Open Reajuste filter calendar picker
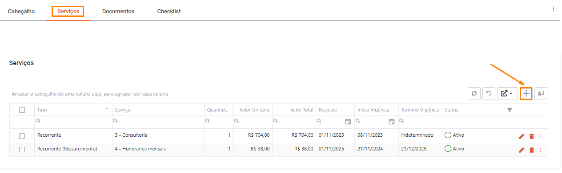 coord(348,122)
